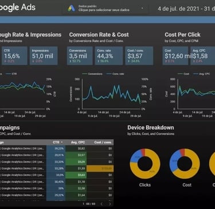Click the Cost donut chart
This screenshot has width=215, height=209.
[185, 164]
